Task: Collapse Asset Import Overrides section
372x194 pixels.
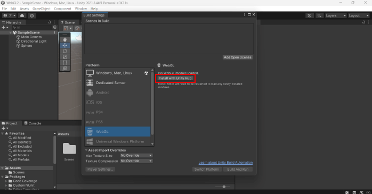Action: [86, 150]
